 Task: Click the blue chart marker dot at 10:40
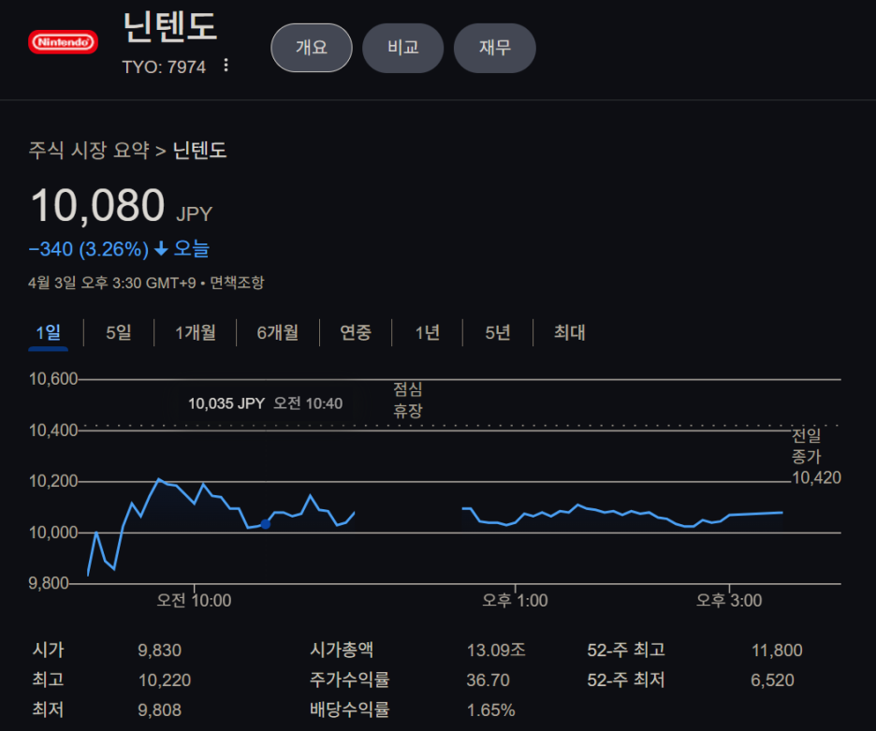266,524
